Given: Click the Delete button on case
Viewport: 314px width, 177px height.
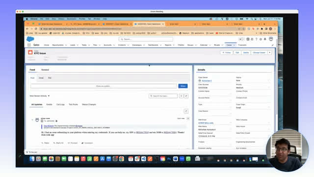Looking at the screenshot, I should click(x=246, y=53).
